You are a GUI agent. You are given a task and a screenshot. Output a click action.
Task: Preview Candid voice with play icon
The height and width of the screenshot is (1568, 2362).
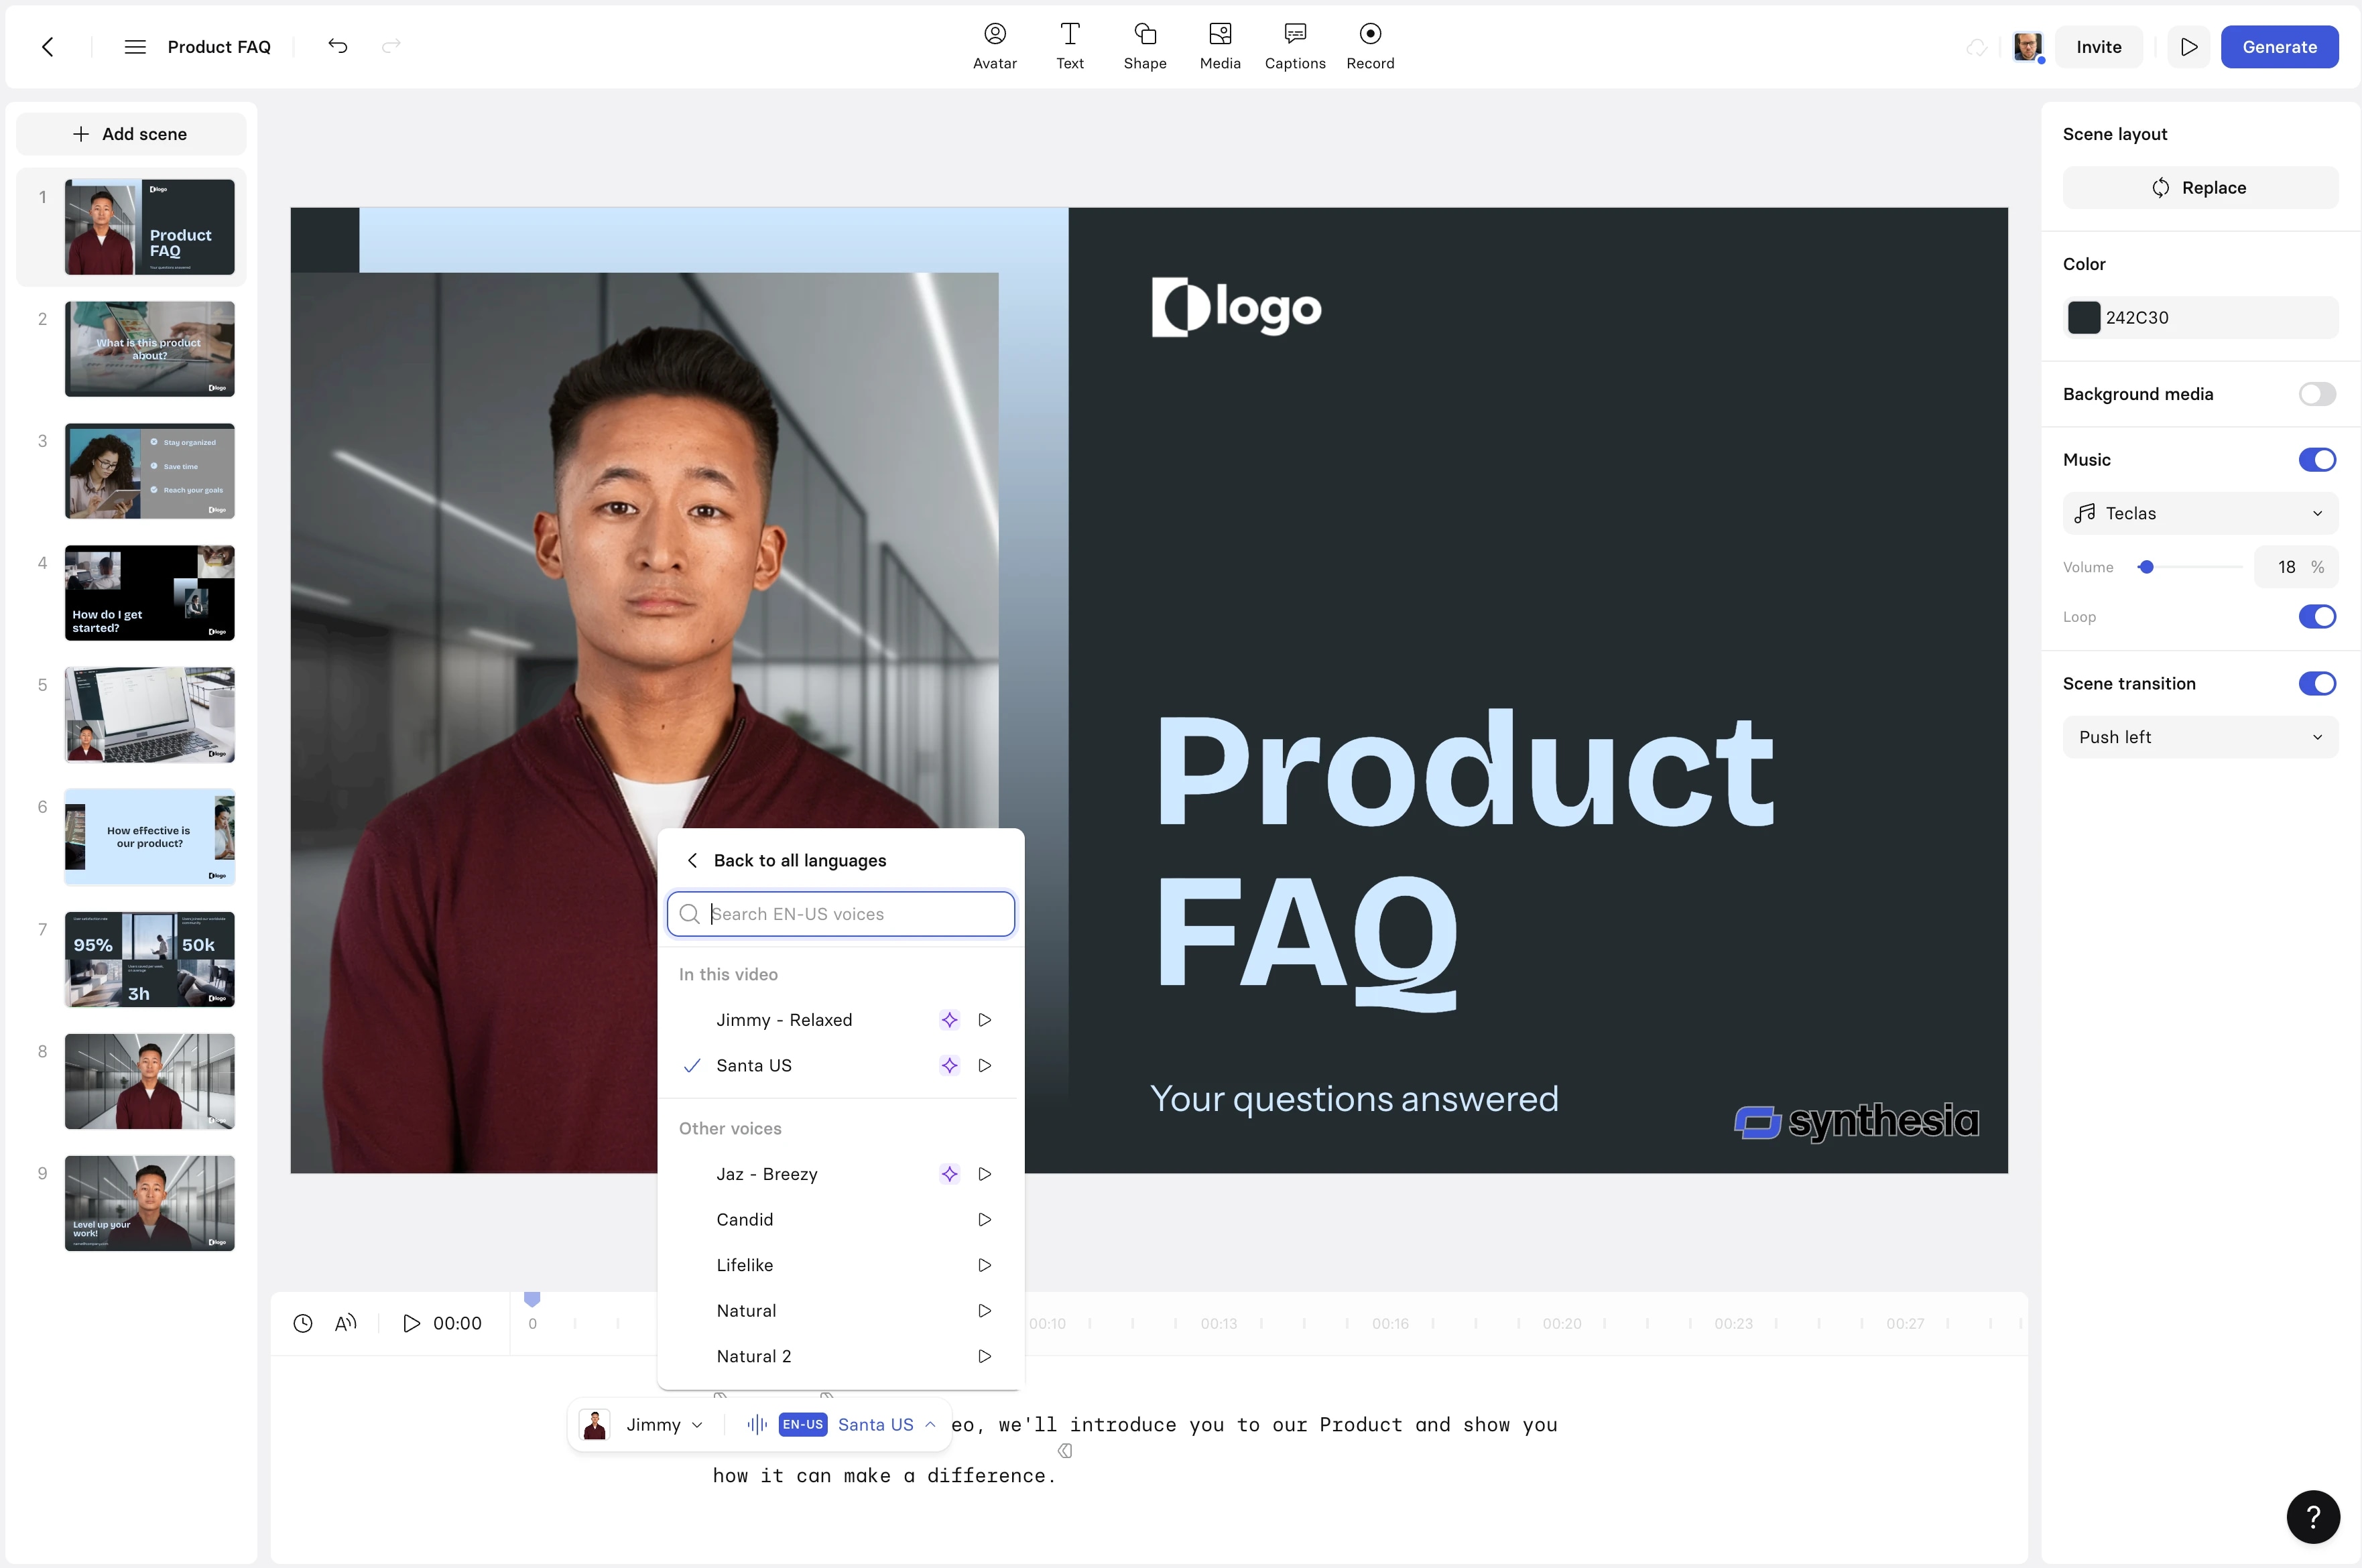(984, 1219)
